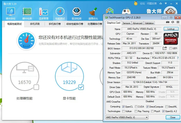Viewport: 181px width, 123px height.
Task: Toggle the Vulkan checkbox
Action: tap(123, 111)
